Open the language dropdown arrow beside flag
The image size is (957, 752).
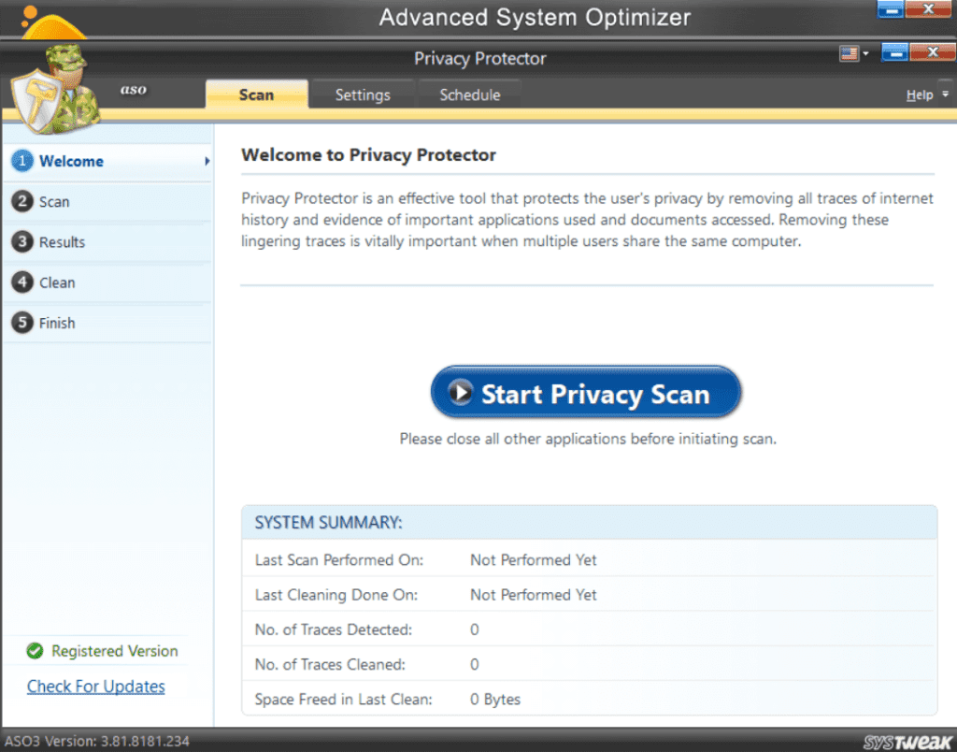865,53
